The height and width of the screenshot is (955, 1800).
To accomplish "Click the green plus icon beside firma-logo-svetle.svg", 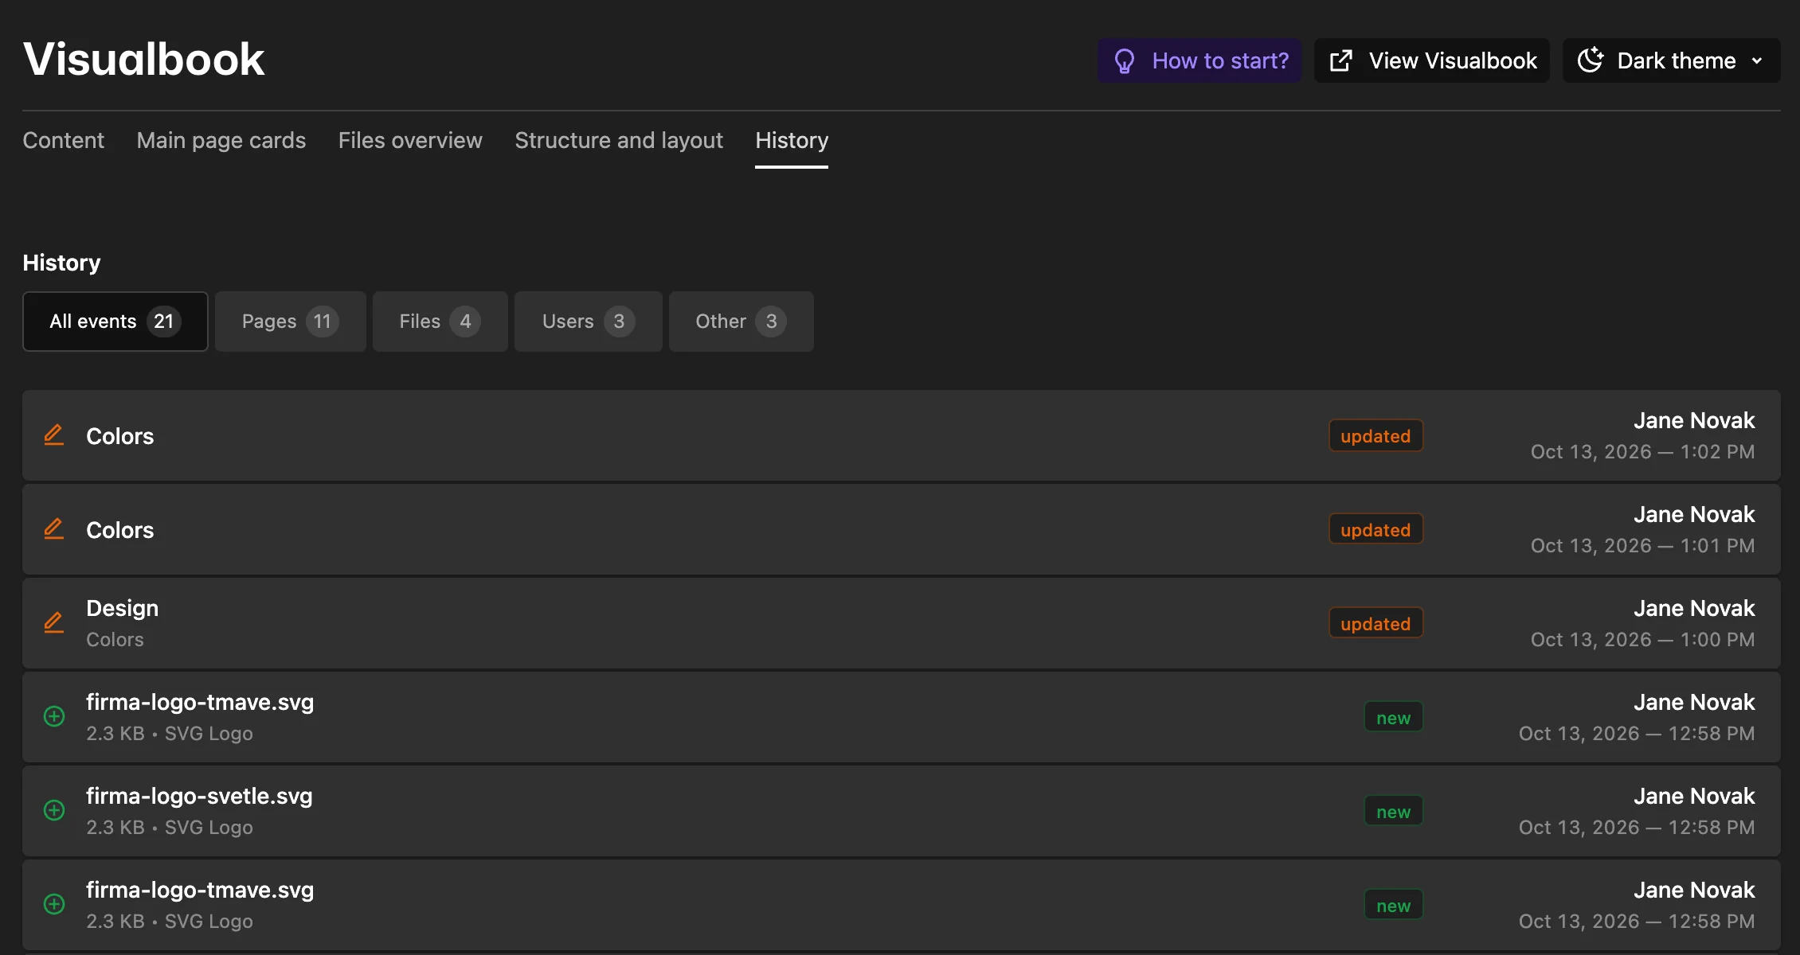I will tap(54, 810).
